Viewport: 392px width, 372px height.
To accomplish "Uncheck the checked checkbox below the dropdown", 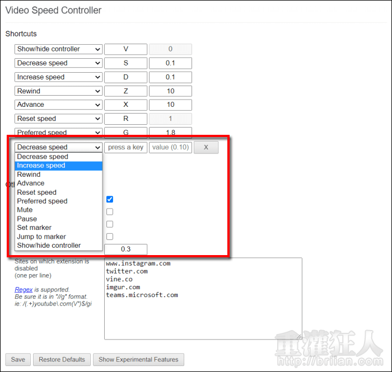I will (x=110, y=199).
